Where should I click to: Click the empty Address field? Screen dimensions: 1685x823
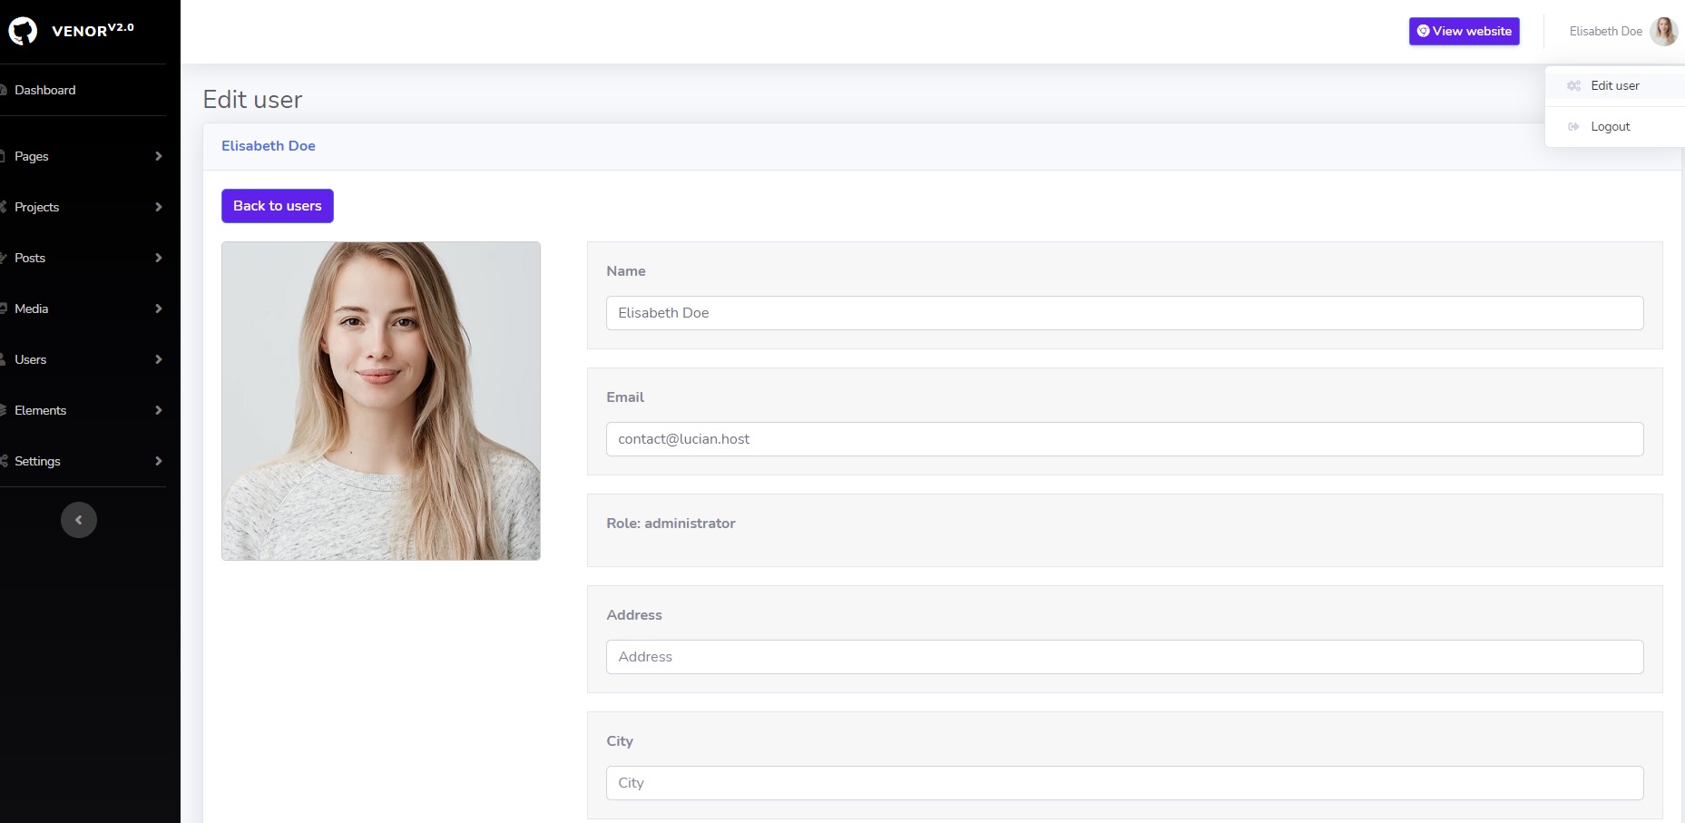pos(1124,657)
